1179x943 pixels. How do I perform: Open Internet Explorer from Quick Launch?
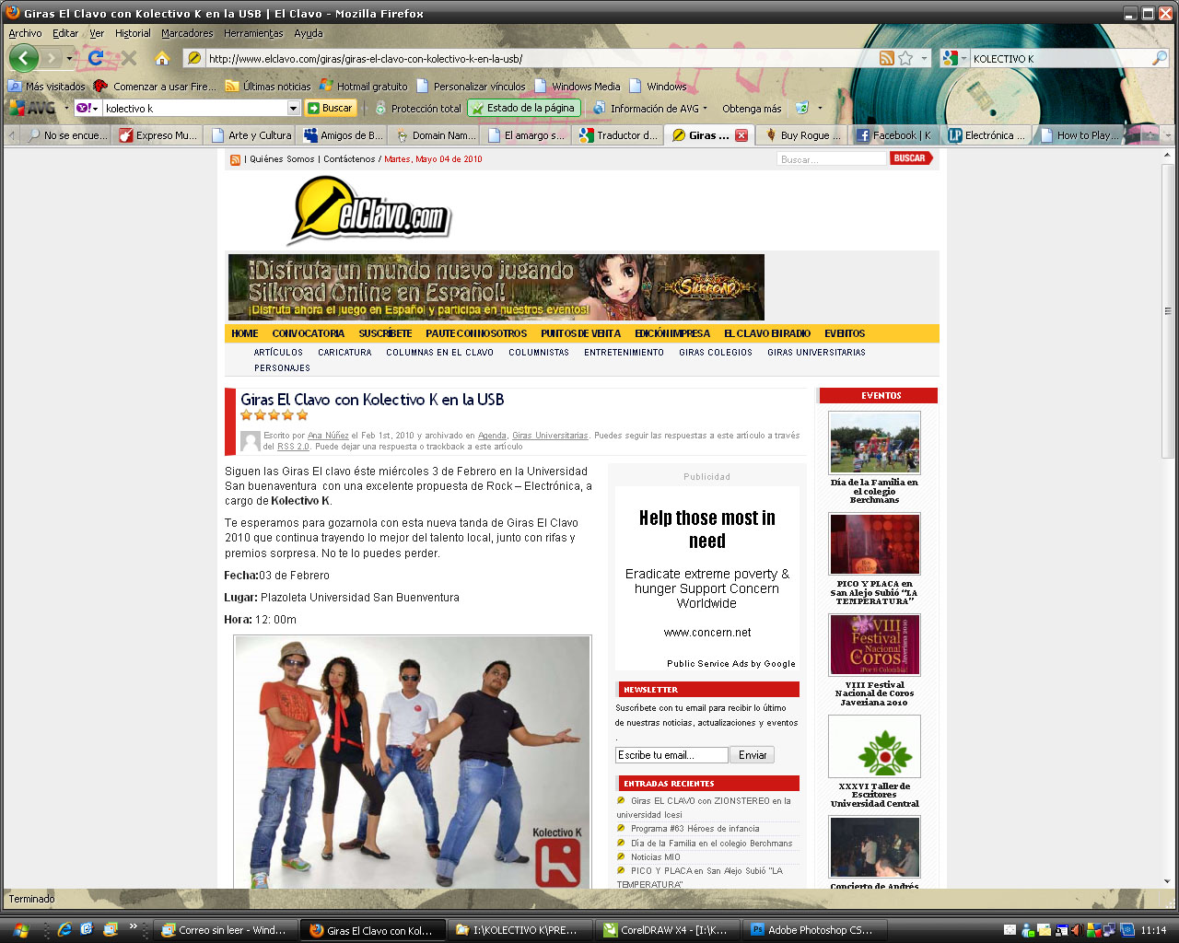(64, 930)
